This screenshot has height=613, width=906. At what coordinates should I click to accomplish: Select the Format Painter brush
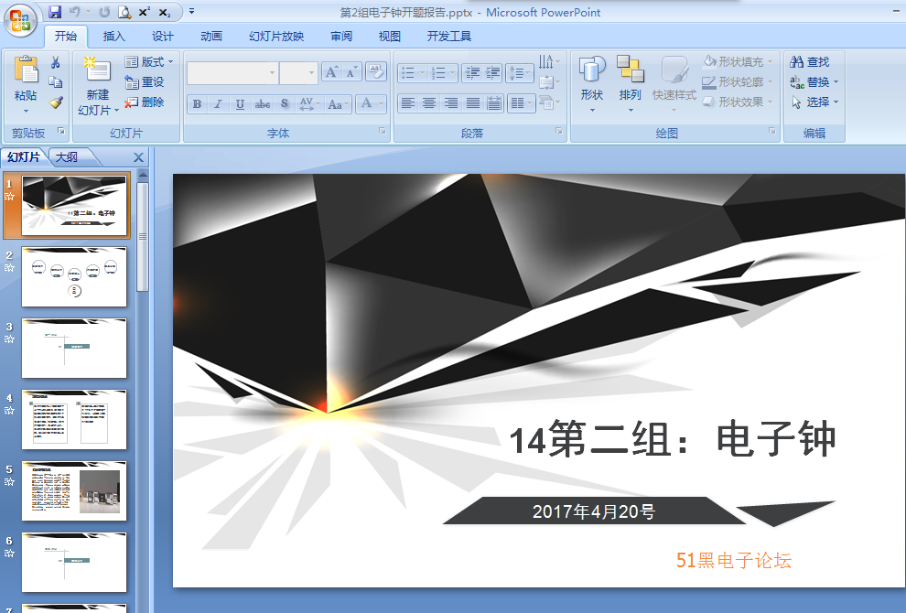click(56, 102)
